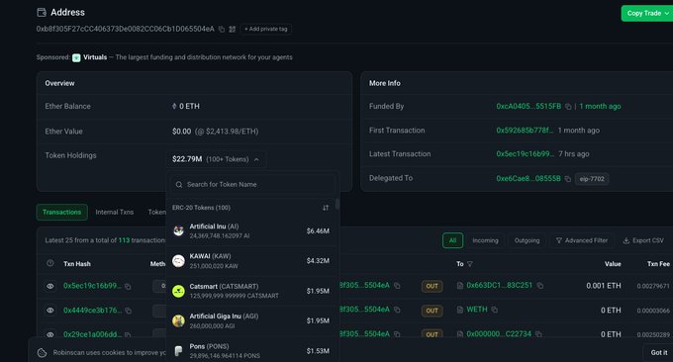Open txn hash 0x4449ce3b176

tap(92, 310)
